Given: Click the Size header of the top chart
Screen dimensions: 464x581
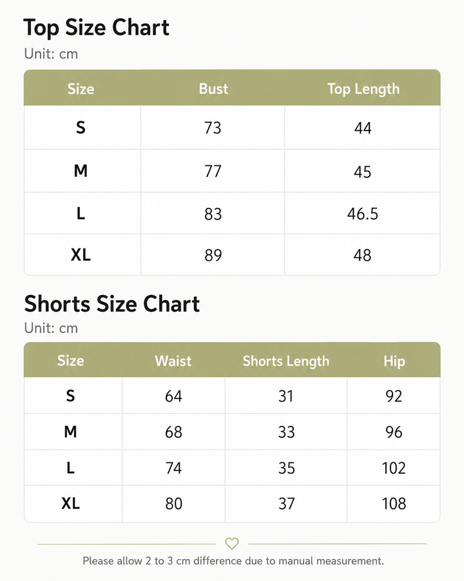Looking at the screenshot, I should point(81,89).
